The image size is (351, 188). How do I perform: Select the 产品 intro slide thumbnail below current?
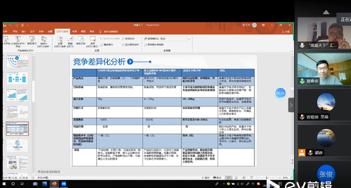point(17,145)
